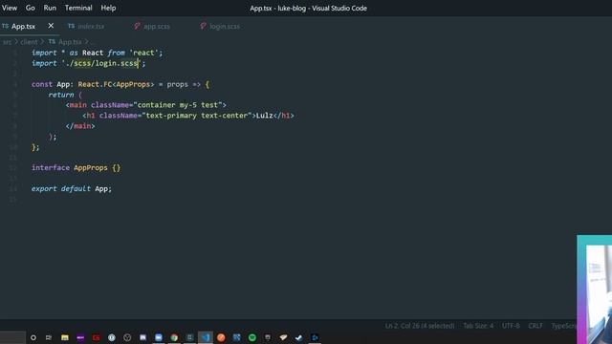Viewport: 612px width, 344px height.
Task: Click the client breadcrumb segment
Action: [x=30, y=42]
